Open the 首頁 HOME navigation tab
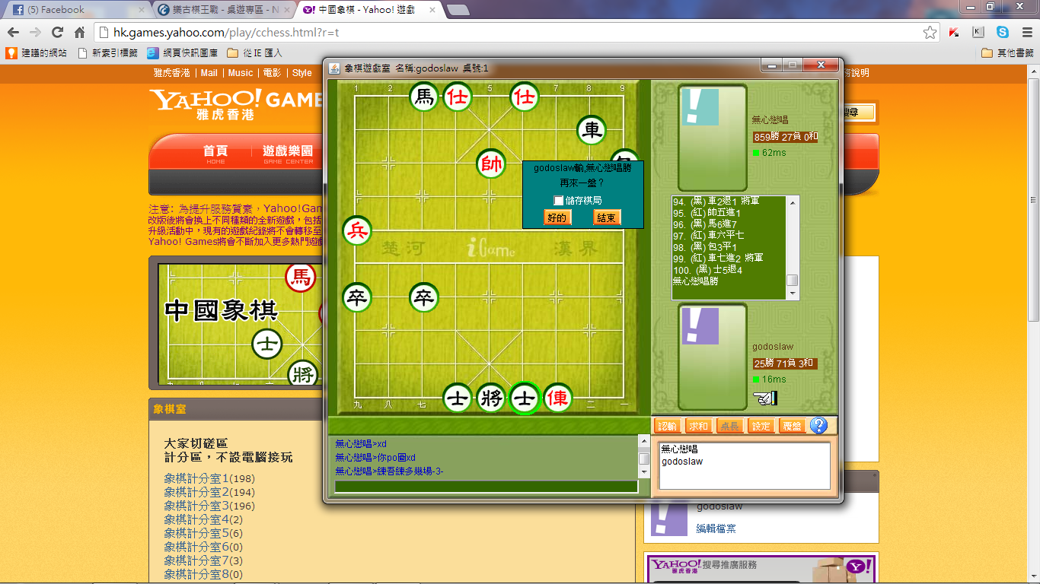This screenshot has width=1040, height=584. pyautogui.click(x=215, y=154)
